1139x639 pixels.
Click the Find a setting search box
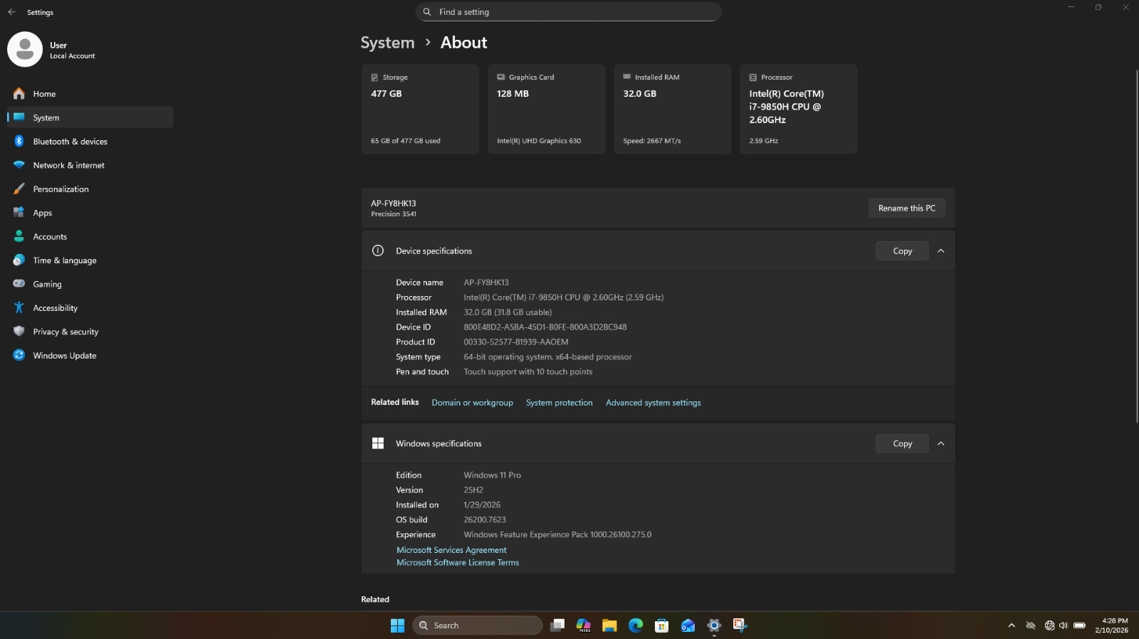tap(568, 12)
